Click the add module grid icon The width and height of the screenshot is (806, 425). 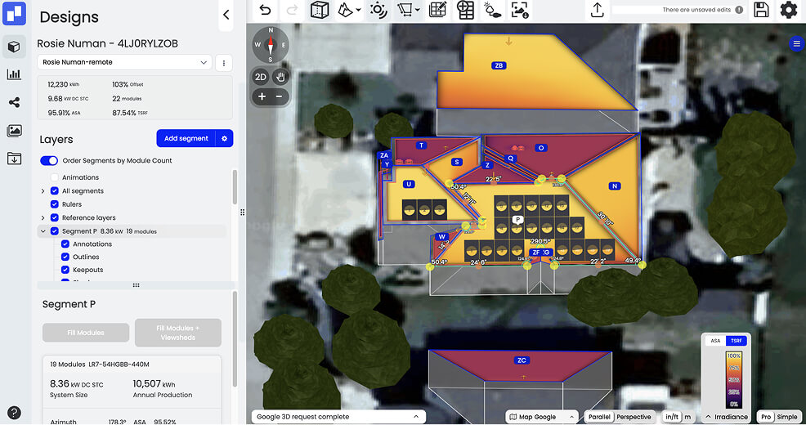(465, 10)
